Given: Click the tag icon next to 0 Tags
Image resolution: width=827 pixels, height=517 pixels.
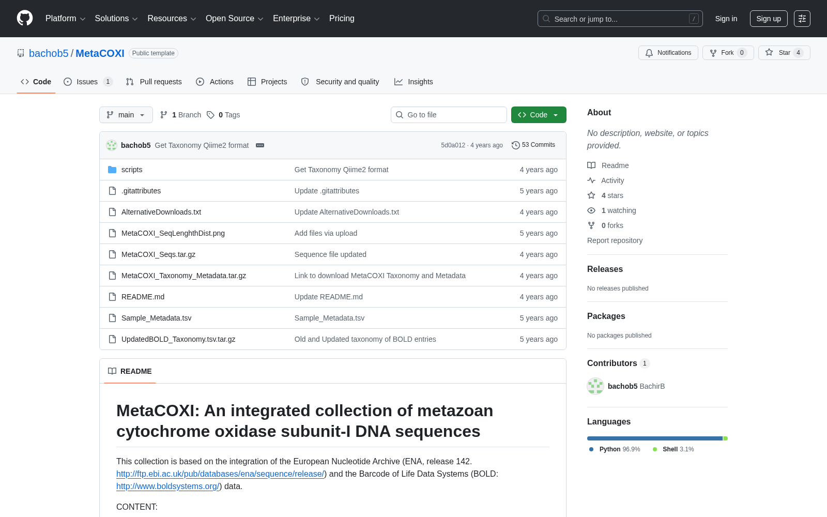Looking at the screenshot, I should coord(210,115).
